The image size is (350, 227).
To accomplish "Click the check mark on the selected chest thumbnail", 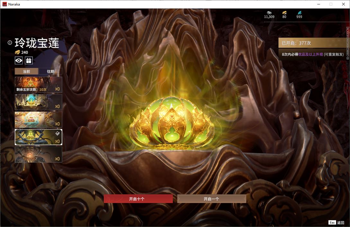I will click(x=57, y=133).
